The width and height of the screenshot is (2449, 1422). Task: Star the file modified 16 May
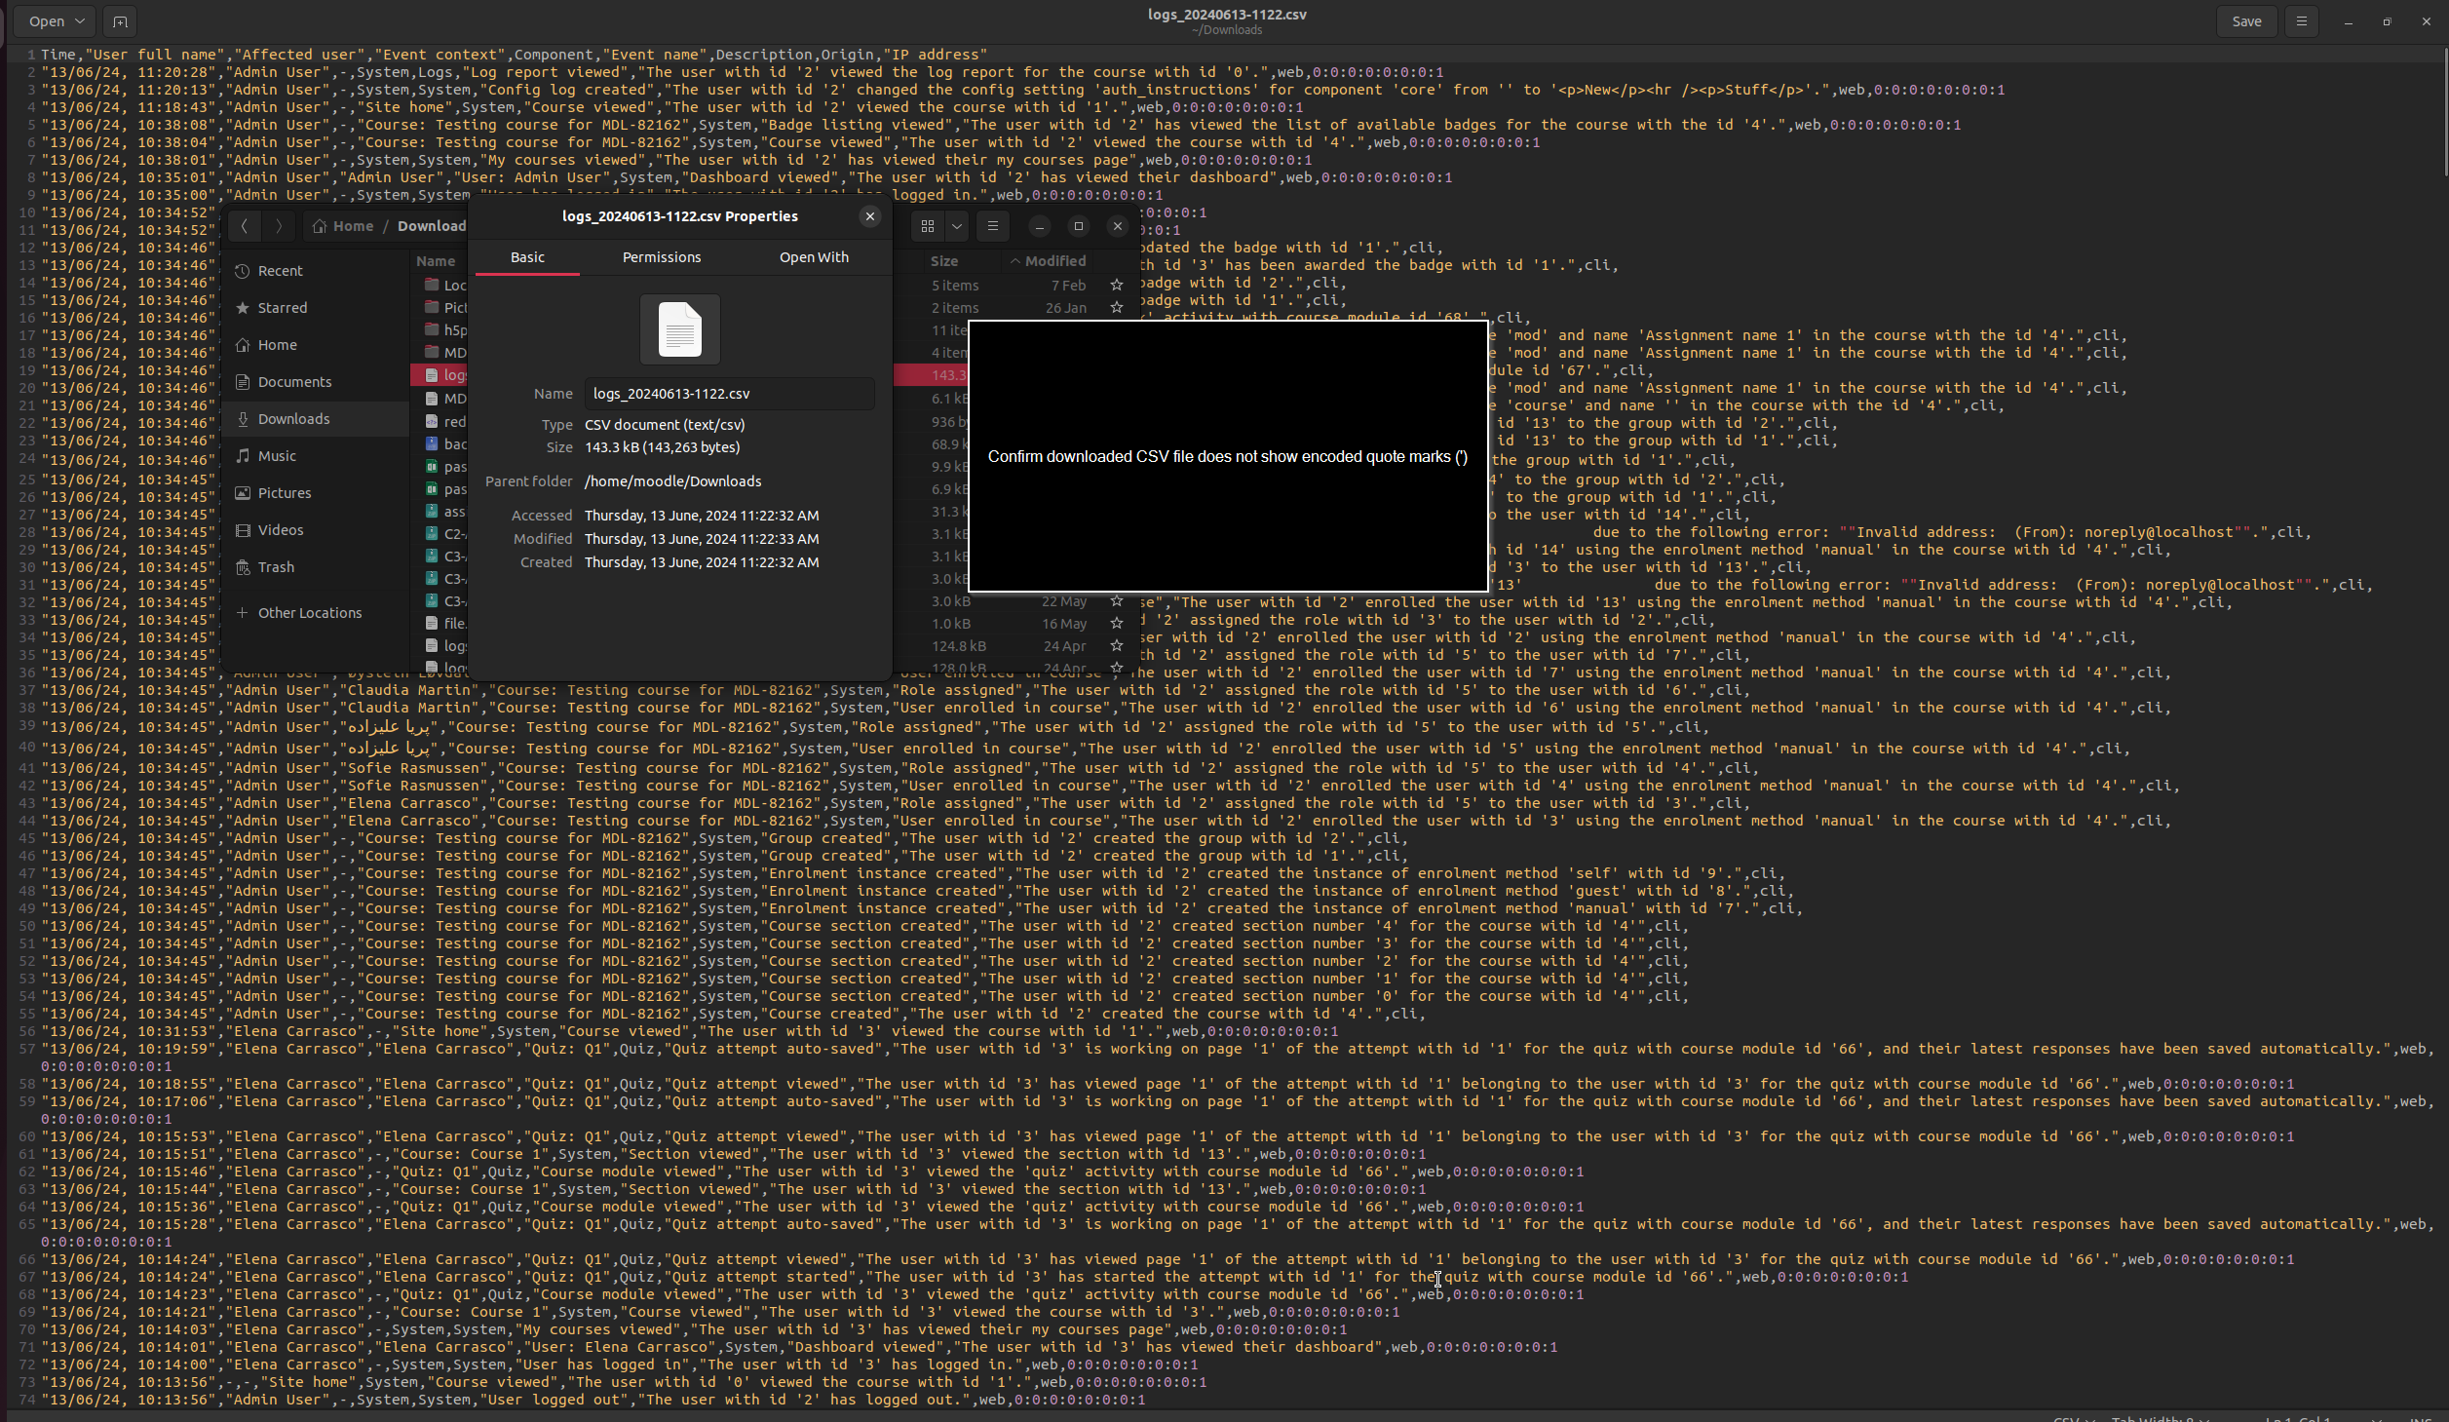click(x=1117, y=624)
